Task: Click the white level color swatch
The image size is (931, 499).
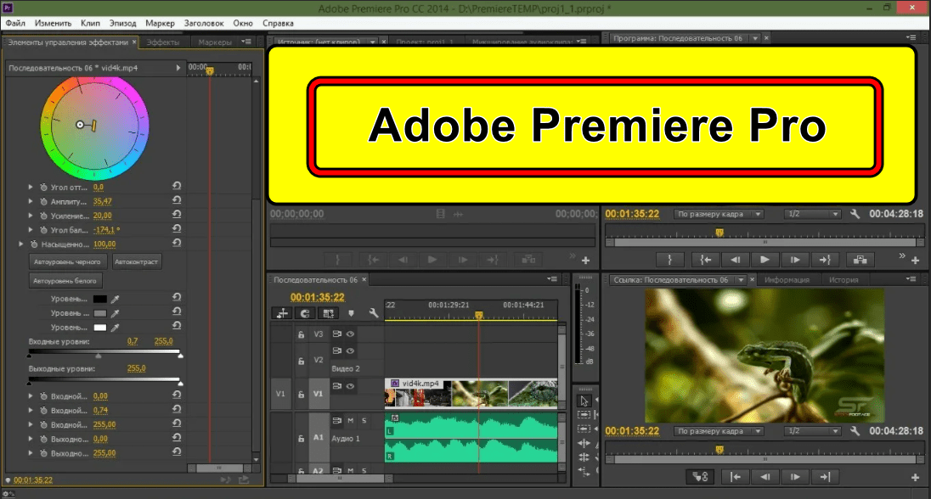Action: pos(99,327)
